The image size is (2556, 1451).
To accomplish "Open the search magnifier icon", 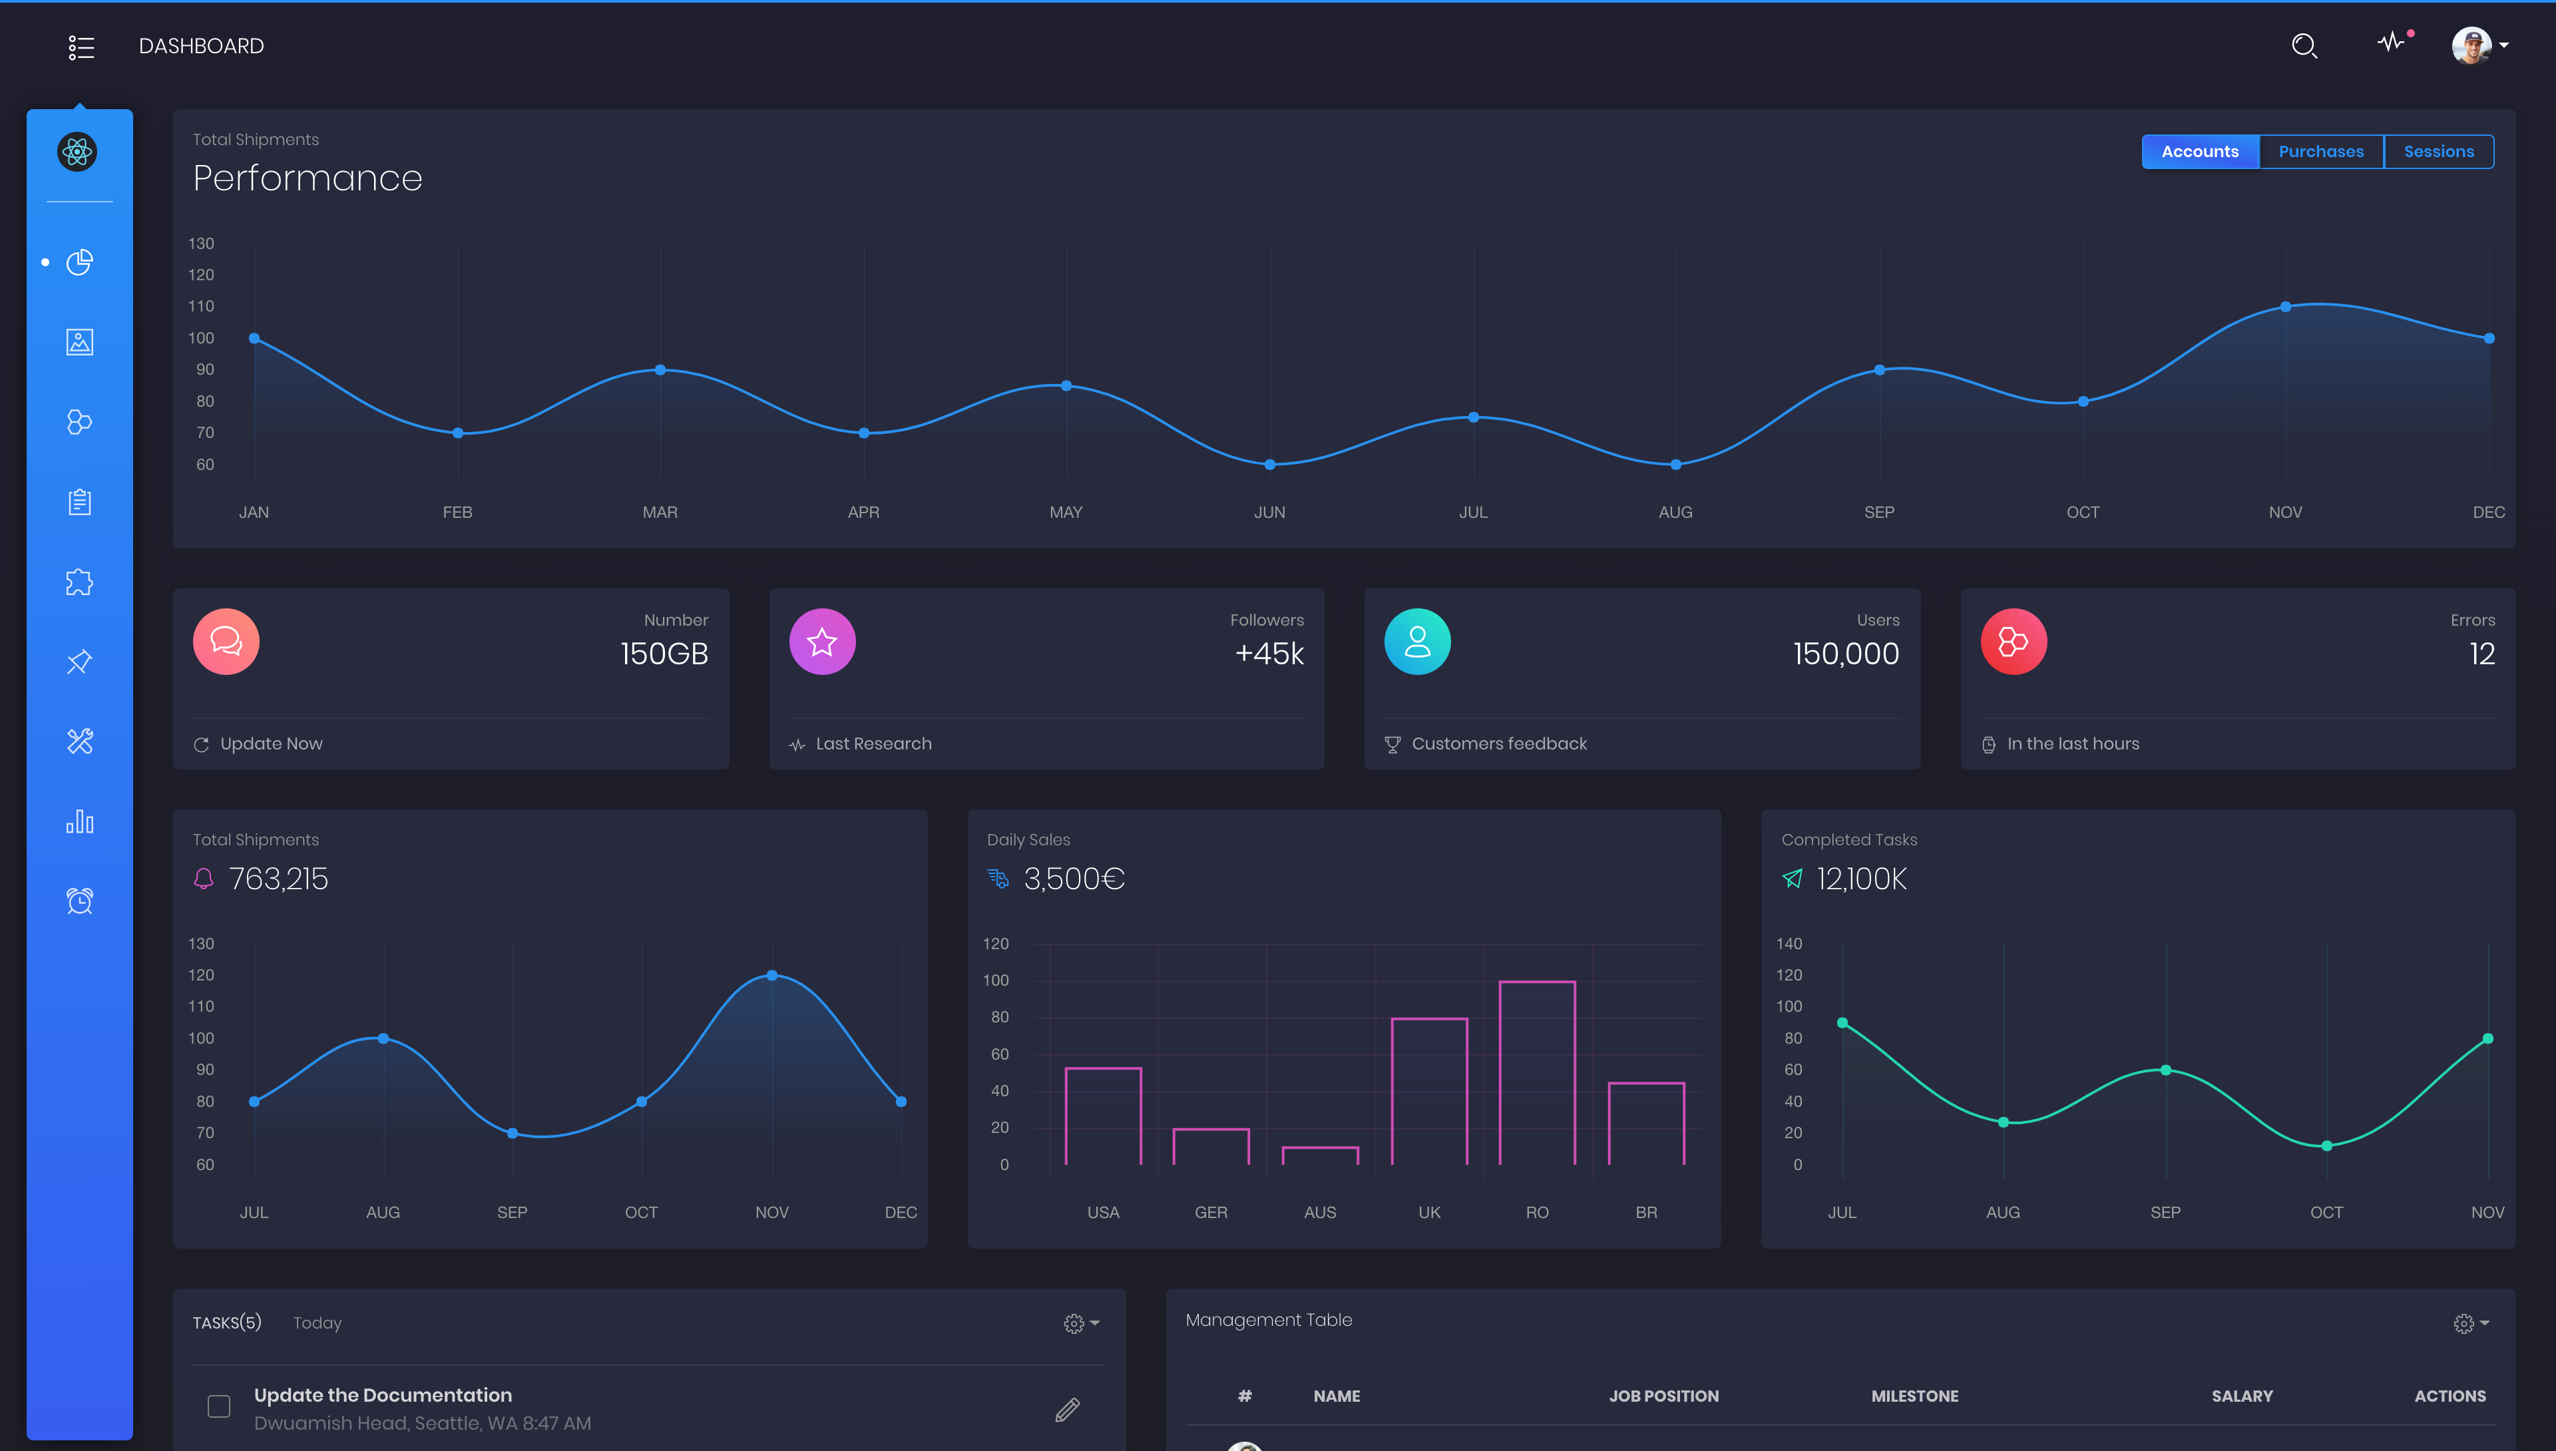I will tap(2303, 46).
